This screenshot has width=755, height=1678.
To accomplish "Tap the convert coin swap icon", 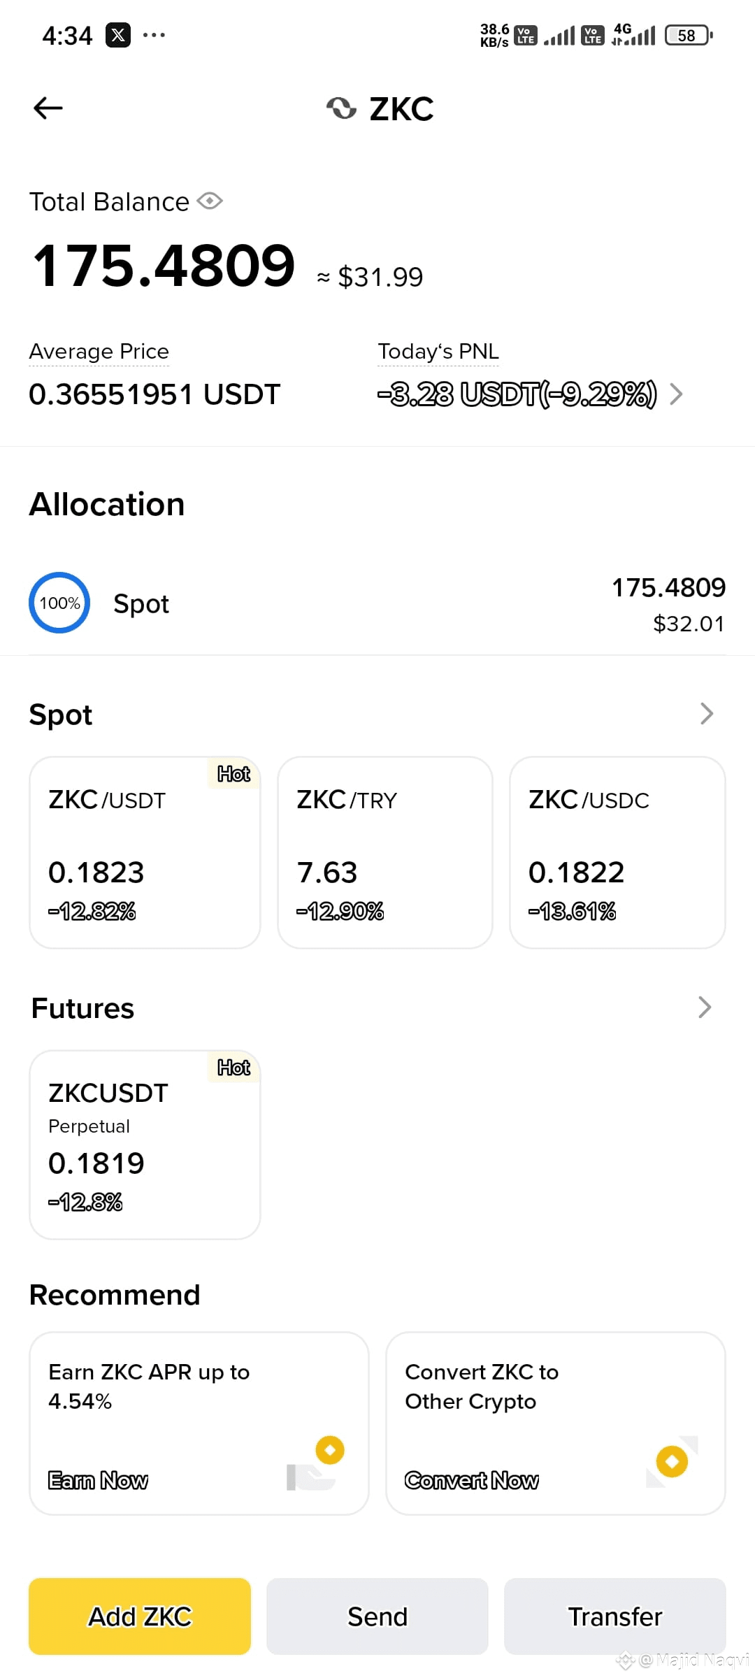I will click(672, 1461).
